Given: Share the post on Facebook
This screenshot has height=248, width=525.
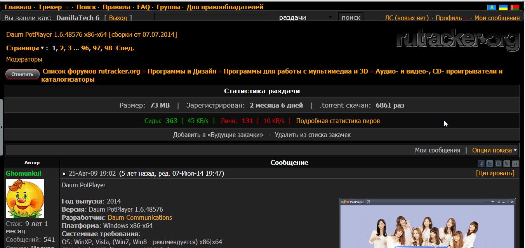Looking at the screenshot, I should pyautogui.click(x=481, y=164).
